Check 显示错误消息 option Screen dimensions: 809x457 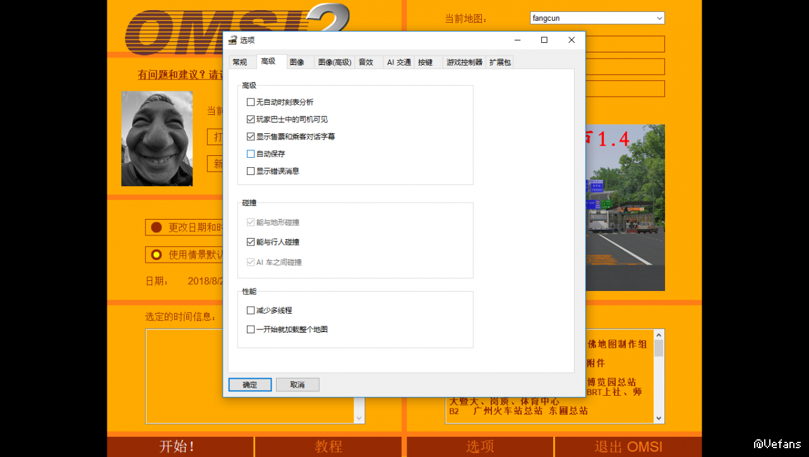pyautogui.click(x=251, y=171)
